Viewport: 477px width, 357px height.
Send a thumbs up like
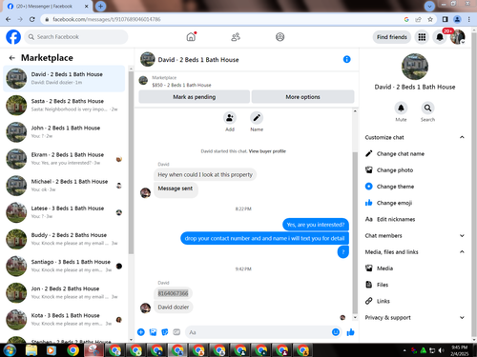coord(350,332)
